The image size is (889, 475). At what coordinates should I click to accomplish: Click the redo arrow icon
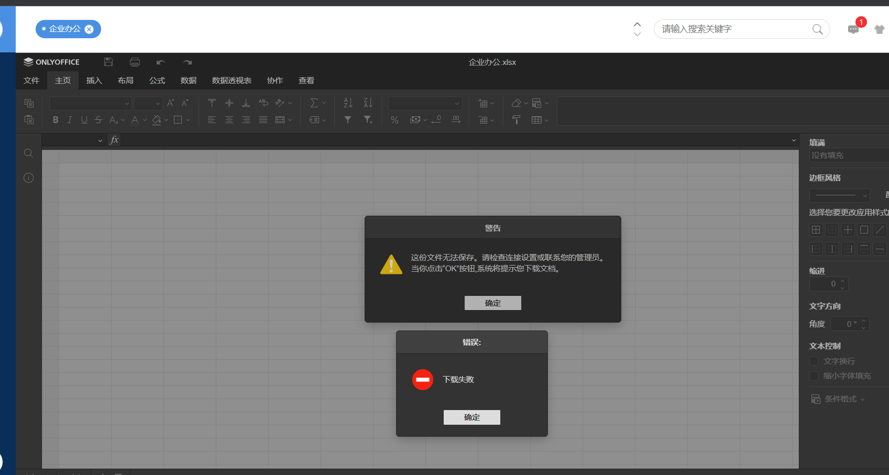pos(187,62)
